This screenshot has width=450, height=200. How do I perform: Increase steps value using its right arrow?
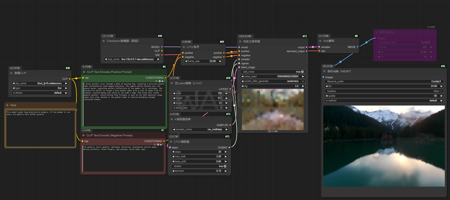click(226, 152)
